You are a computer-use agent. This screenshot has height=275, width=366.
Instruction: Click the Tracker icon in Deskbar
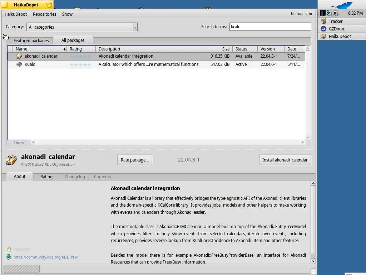[323, 21]
